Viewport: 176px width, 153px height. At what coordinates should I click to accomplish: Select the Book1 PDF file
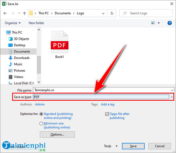(x=60, y=44)
